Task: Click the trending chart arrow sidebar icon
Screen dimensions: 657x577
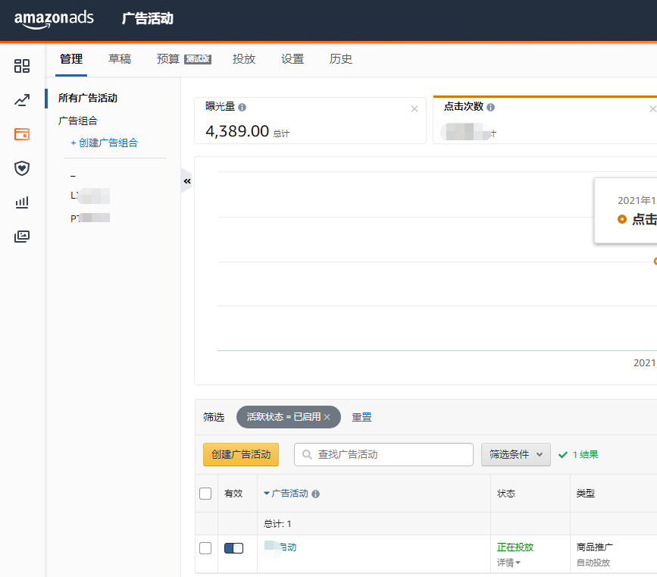Action: click(22, 100)
